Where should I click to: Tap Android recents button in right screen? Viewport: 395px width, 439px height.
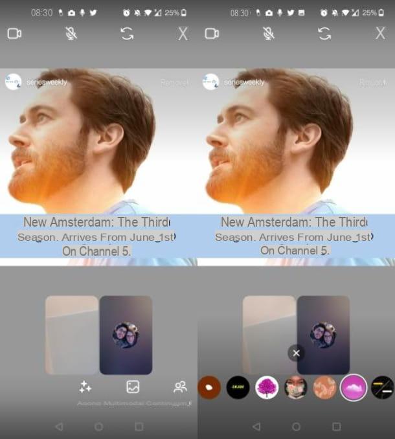click(336, 427)
